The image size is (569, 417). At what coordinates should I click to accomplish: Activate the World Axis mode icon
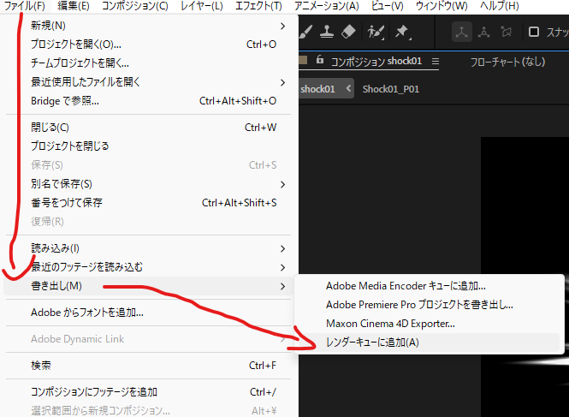point(484,33)
